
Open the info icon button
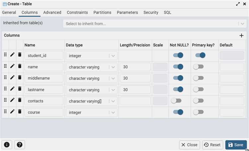pyautogui.click(x=7, y=145)
